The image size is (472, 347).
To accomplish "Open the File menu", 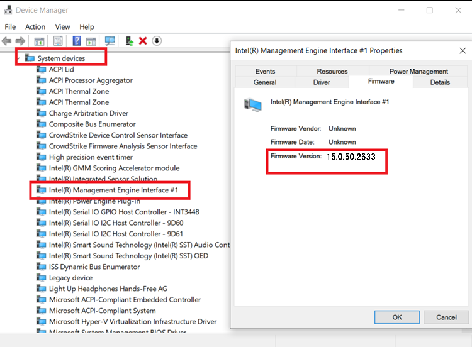I will (x=10, y=27).
